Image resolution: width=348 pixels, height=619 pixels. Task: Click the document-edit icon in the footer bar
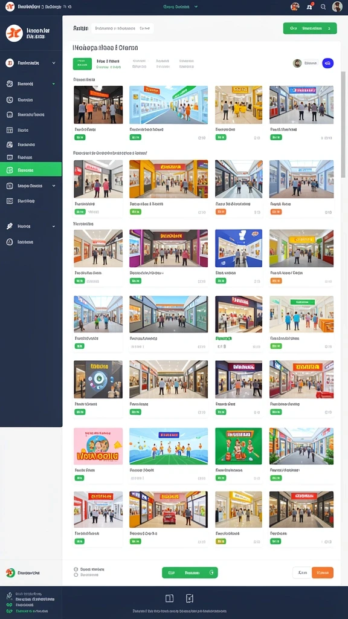(x=189, y=598)
